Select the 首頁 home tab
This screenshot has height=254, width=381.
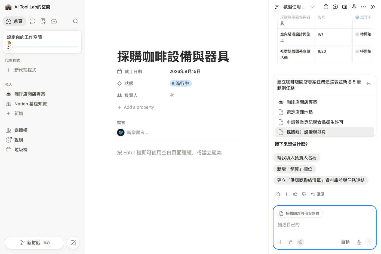14,21
